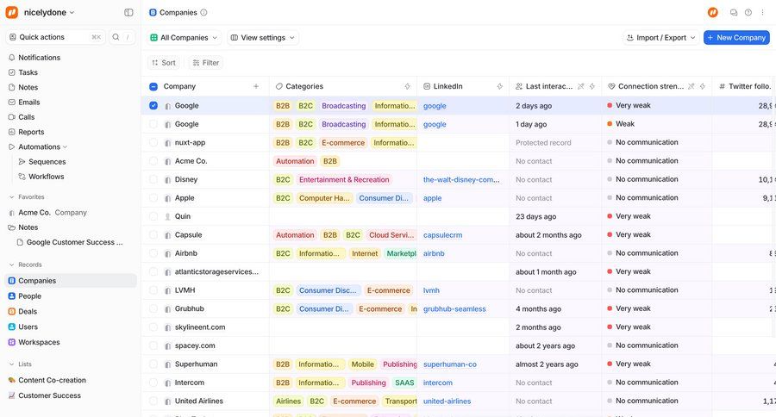
Task: Check the Apple row checkbox
Action: point(153,198)
